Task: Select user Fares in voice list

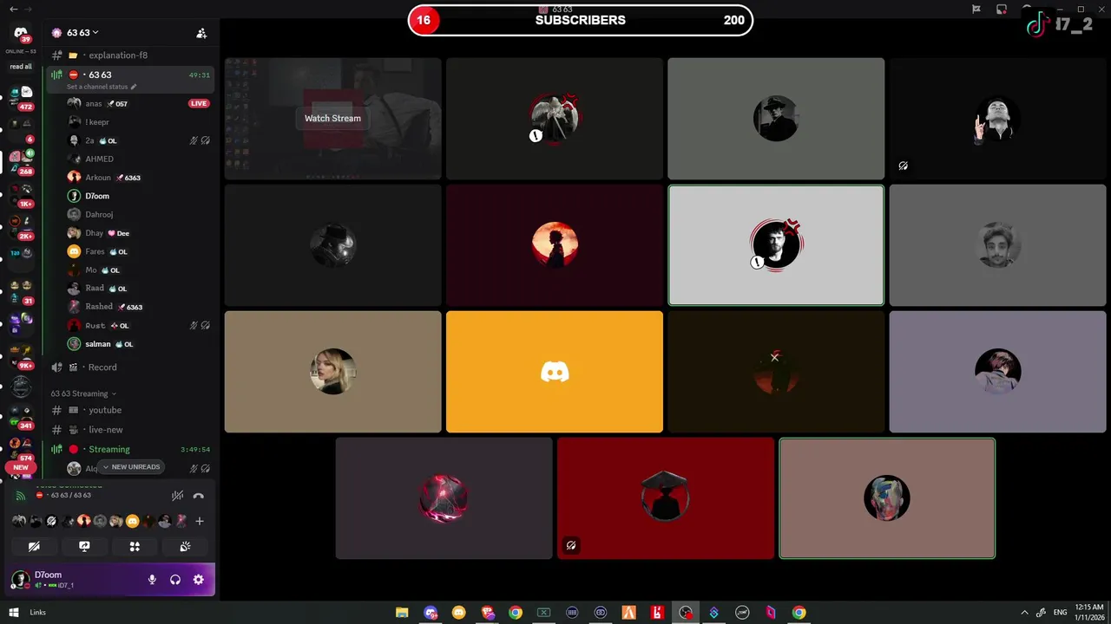Action: pos(139,251)
